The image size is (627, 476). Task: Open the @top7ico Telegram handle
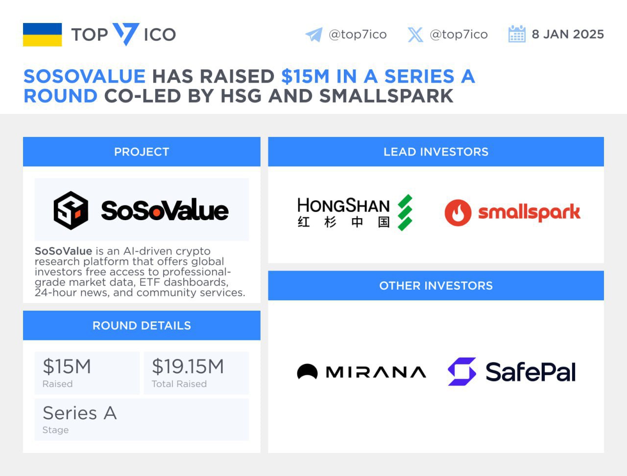coord(358,34)
